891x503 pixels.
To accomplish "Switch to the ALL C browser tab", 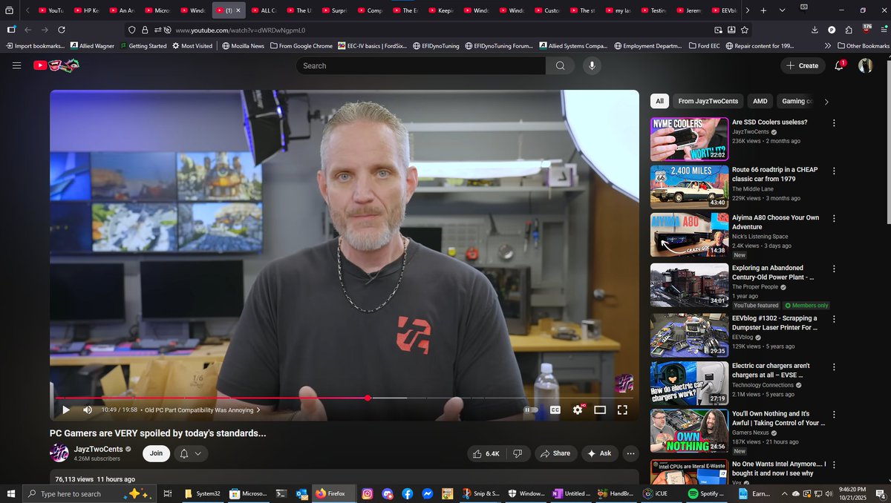I will (264, 10).
